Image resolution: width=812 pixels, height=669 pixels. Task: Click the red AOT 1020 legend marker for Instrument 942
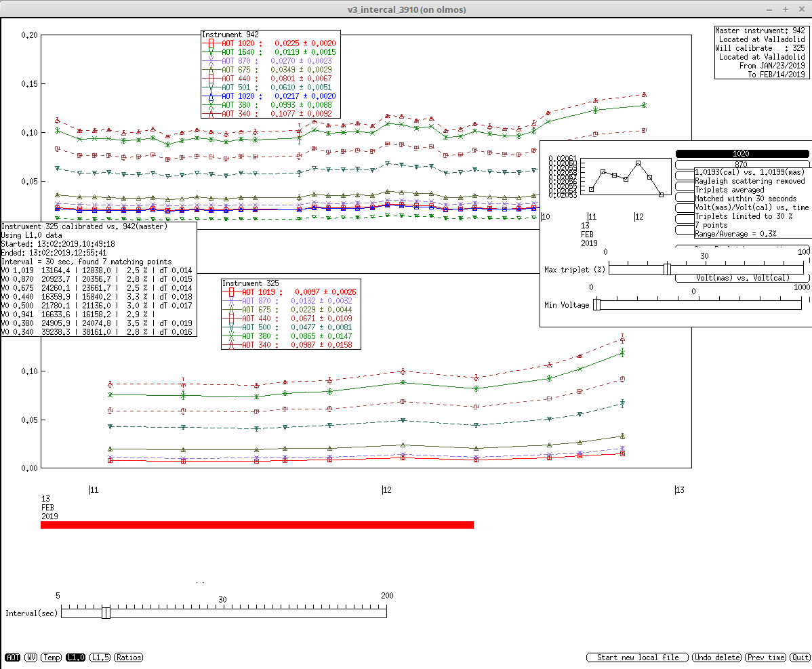(211, 43)
